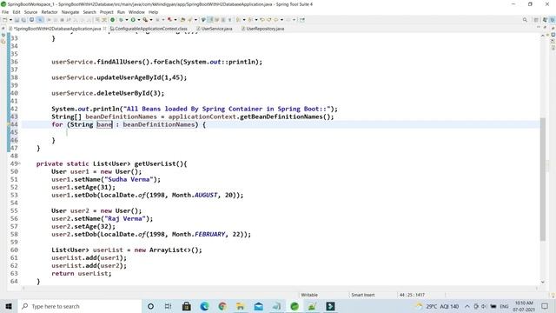This screenshot has width=556, height=313.
Task: Click the volume speaker tray icon
Action: point(484,306)
